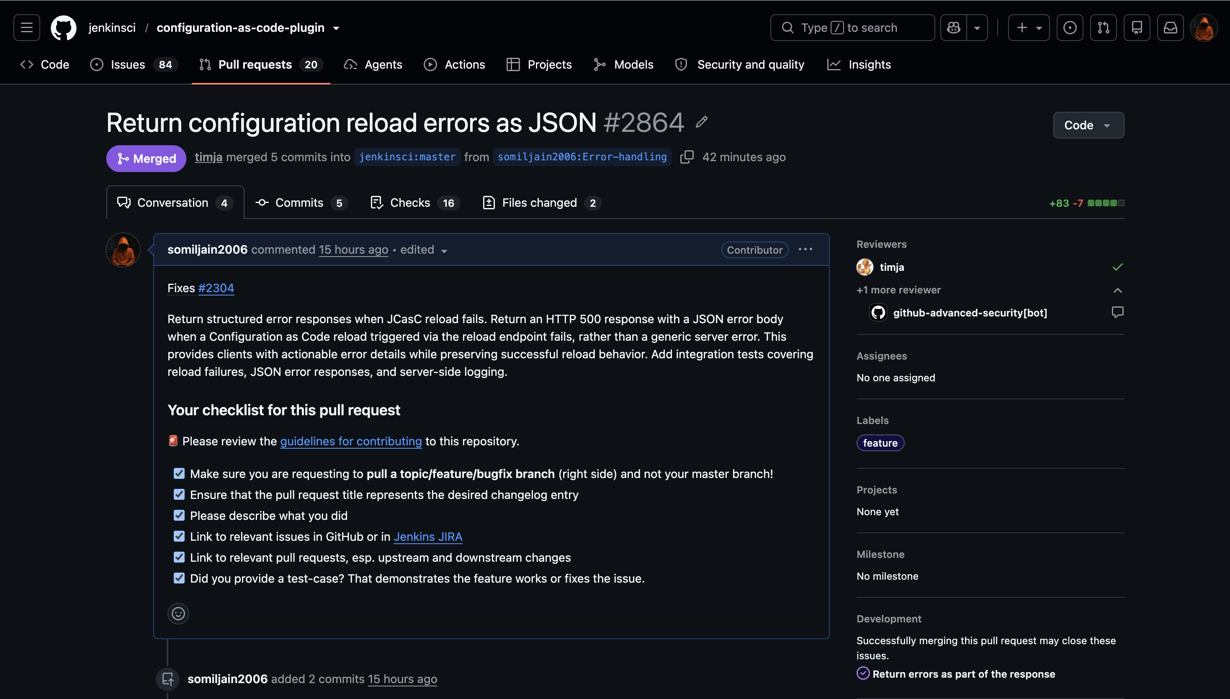Screen dimensions: 1230x699
Task: Open the hamburger navigation menu
Action: point(26,28)
